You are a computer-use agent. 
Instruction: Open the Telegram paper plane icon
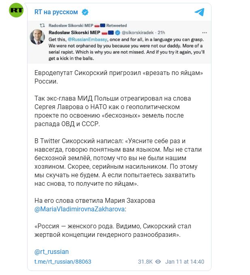point(199,12)
